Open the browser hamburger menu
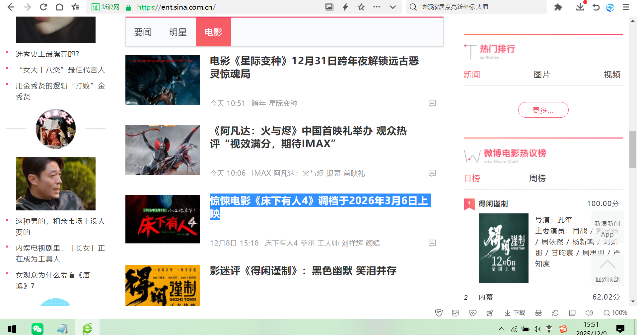 tap(626, 7)
